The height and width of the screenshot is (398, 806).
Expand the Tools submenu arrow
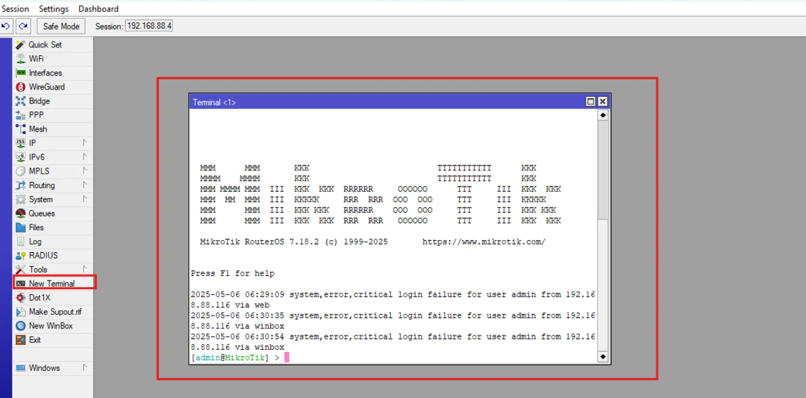(x=85, y=269)
